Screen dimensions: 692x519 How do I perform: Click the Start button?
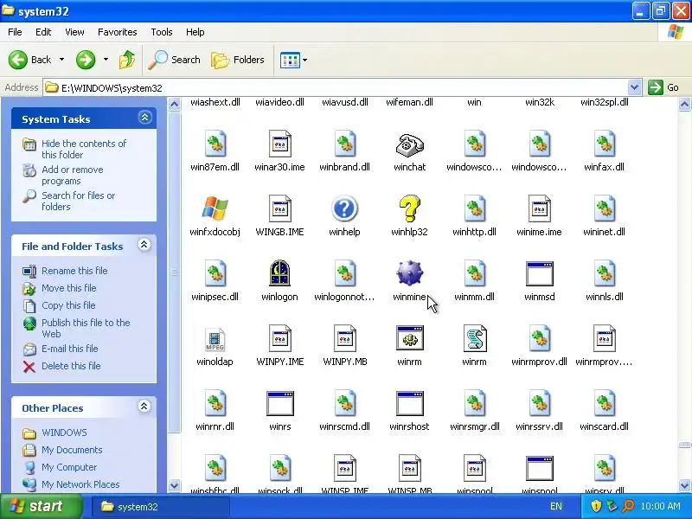pos(41,506)
